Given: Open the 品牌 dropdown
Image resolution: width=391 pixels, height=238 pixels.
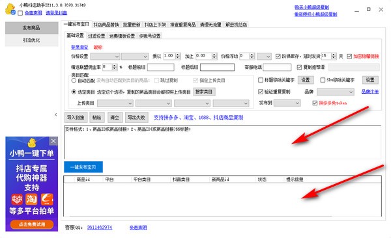Looking at the screenshot, I should click(336, 92).
